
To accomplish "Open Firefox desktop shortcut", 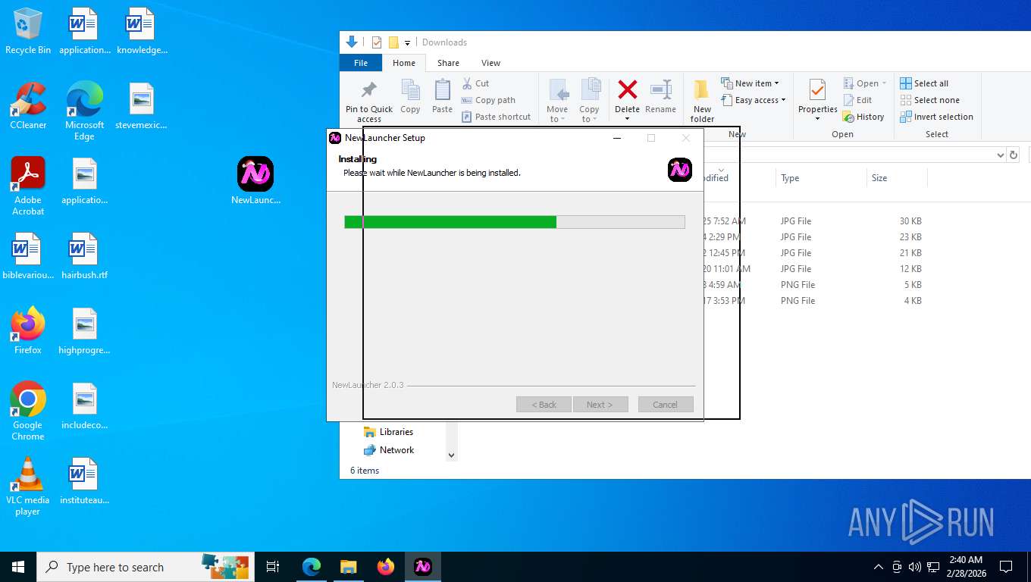I will 28,331.
